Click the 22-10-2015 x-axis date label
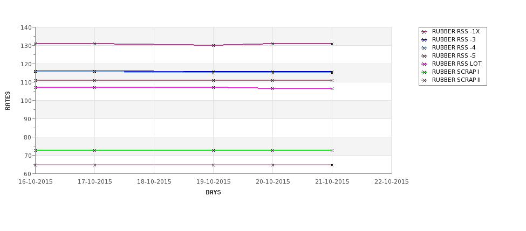526x231 pixels. pos(392,182)
